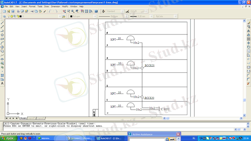The width and height of the screenshot is (251, 141).
Task: Open the Dimension menu
Action: click(x=55, y=6)
